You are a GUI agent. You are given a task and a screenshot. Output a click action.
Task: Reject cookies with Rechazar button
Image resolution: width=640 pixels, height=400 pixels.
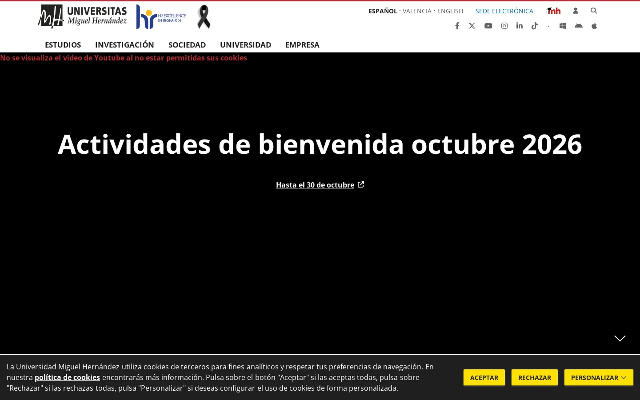click(x=535, y=377)
